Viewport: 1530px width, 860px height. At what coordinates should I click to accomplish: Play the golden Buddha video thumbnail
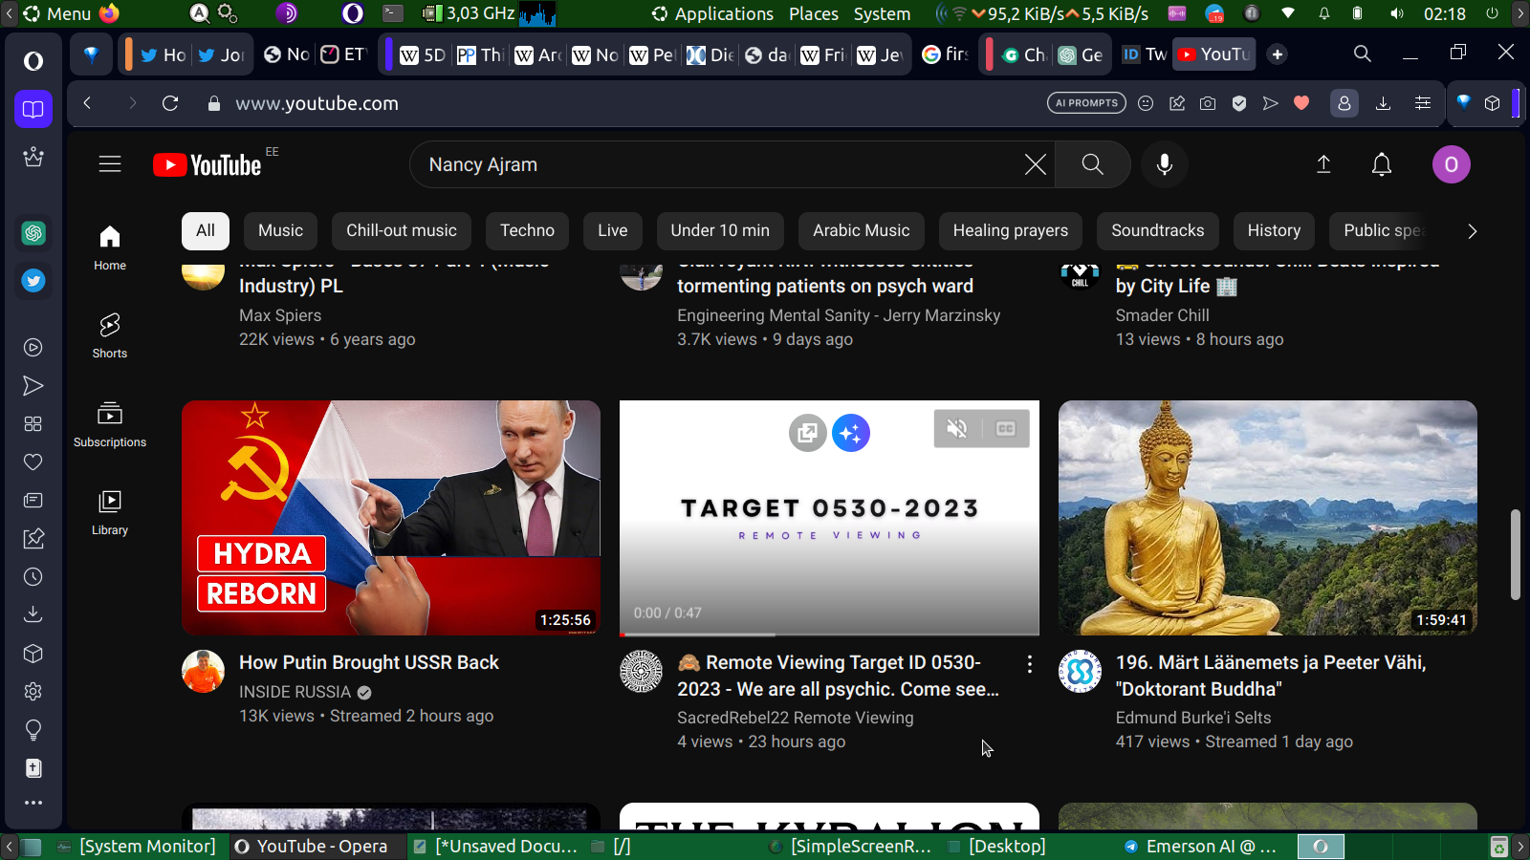(x=1268, y=518)
